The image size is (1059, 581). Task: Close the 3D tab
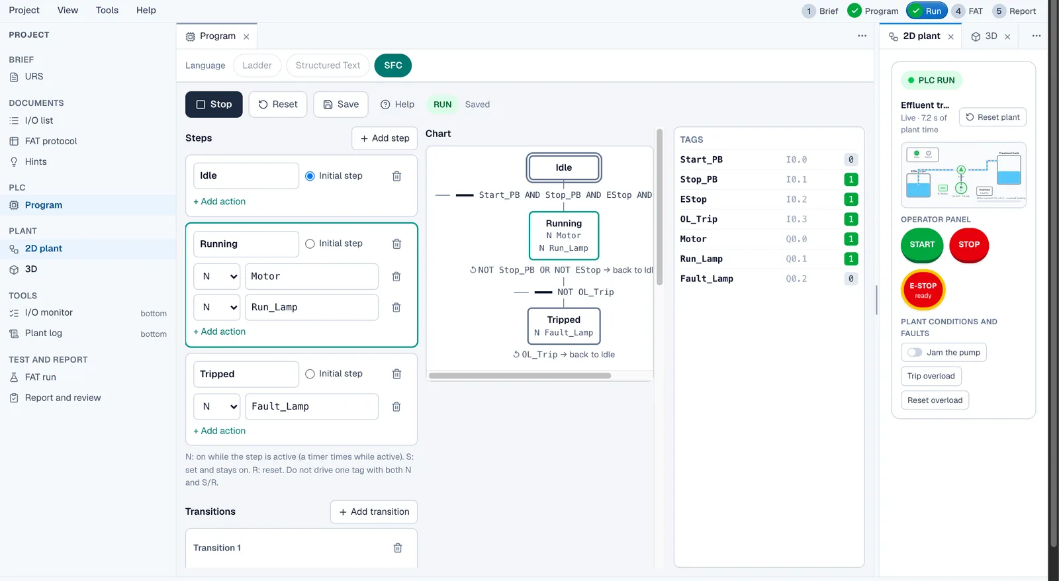pos(1007,37)
